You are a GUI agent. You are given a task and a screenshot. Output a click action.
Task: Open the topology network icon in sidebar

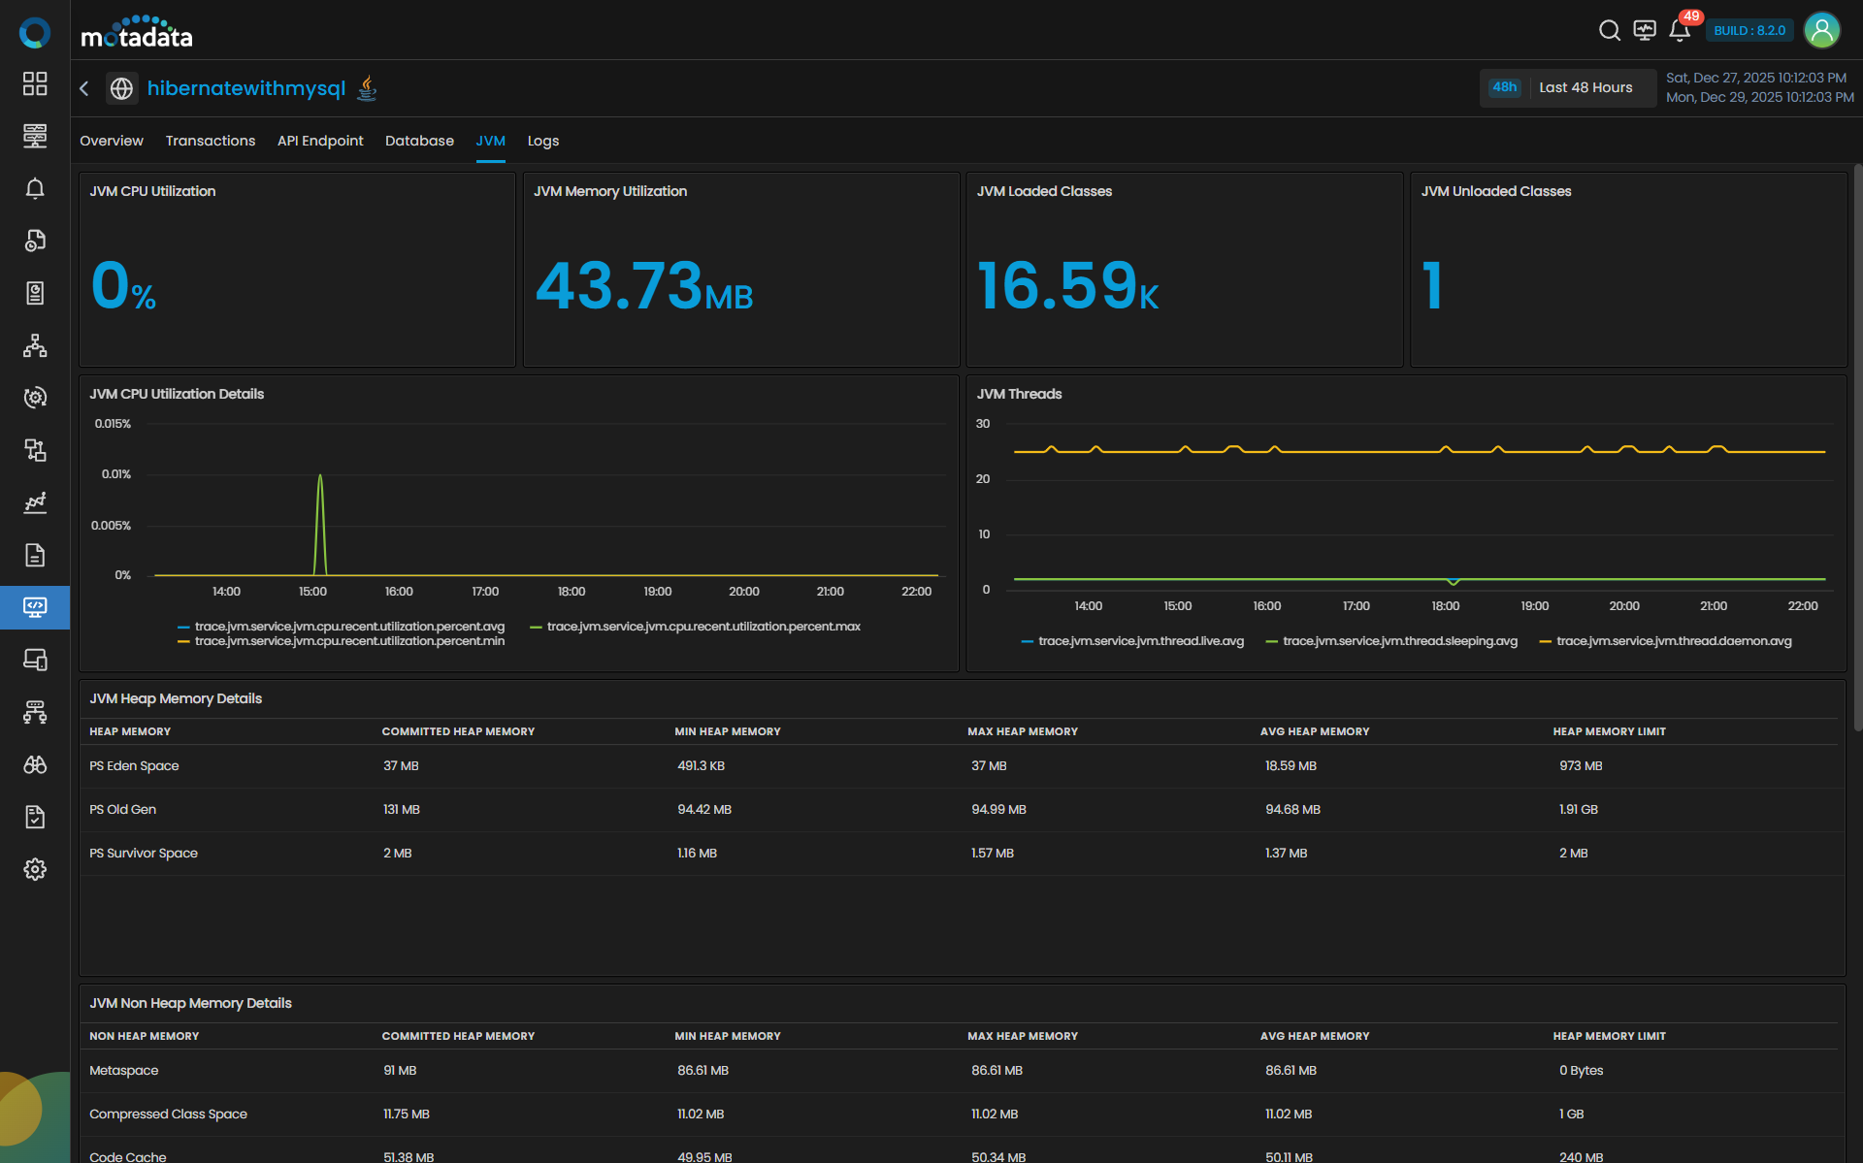[x=35, y=345]
